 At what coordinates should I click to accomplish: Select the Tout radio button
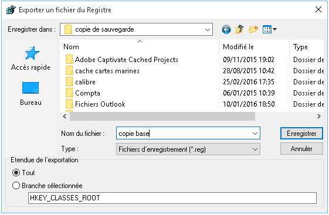[16, 173]
